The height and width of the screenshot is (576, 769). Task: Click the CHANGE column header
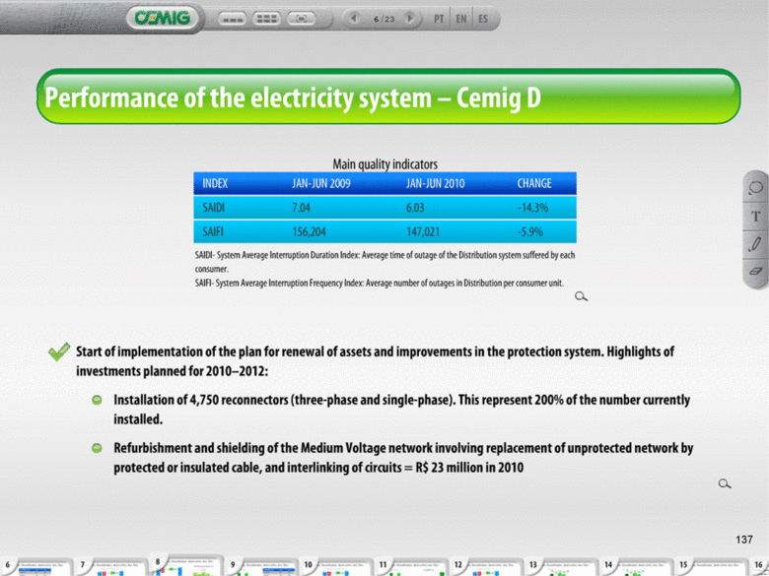[x=534, y=183]
